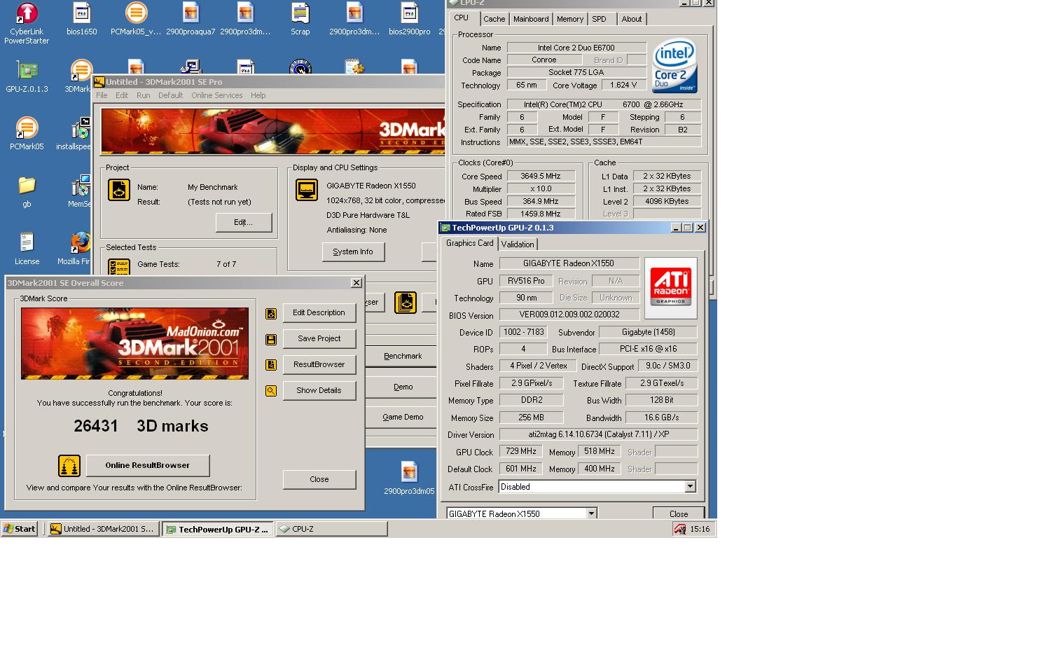Switch to the Memory tab in CPU-Z

coord(570,19)
